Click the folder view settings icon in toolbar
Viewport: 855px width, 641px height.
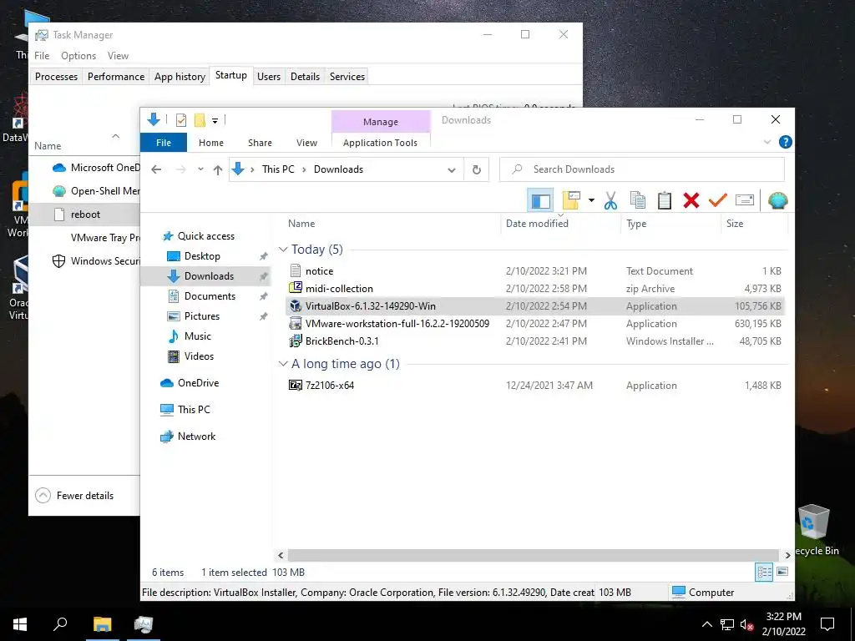(571, 200)
